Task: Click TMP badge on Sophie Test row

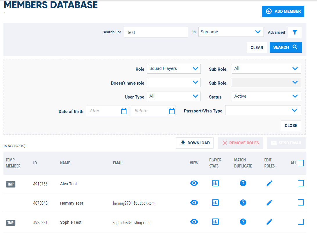Action: (10, 223)
